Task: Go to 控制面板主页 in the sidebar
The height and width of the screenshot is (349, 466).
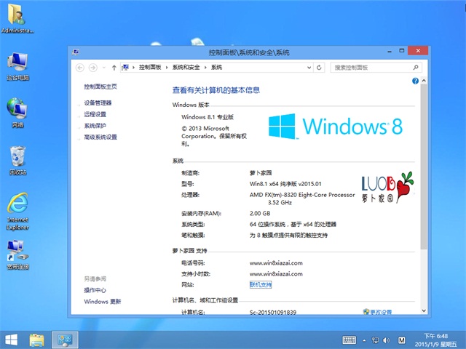Action: point(100,87)
